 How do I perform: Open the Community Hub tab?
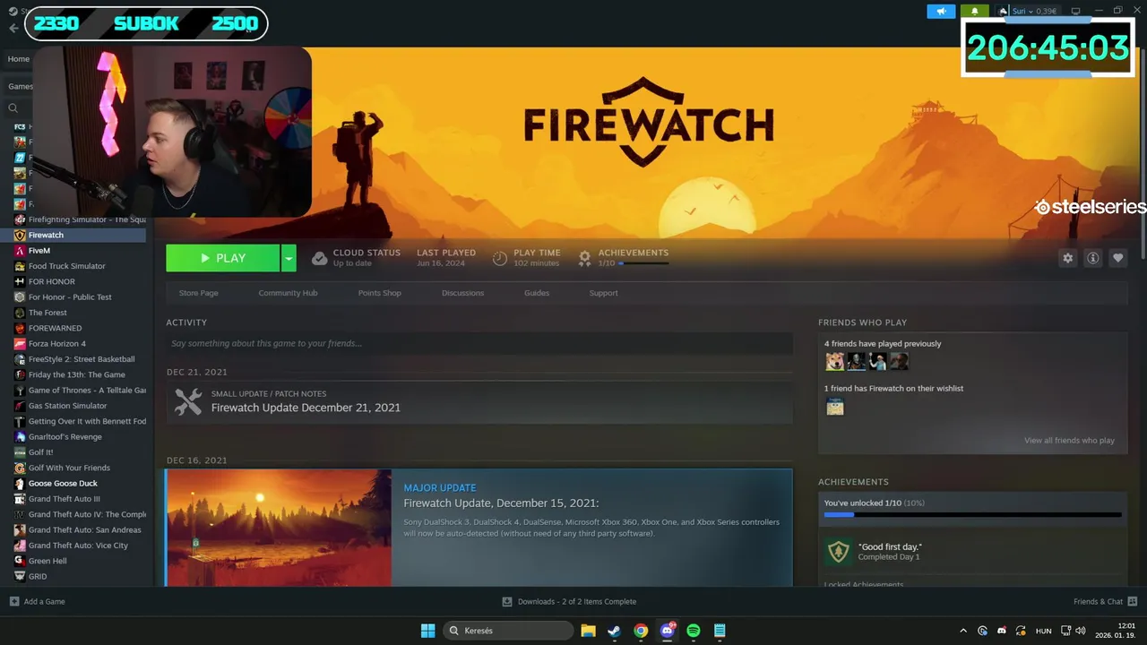288,293
